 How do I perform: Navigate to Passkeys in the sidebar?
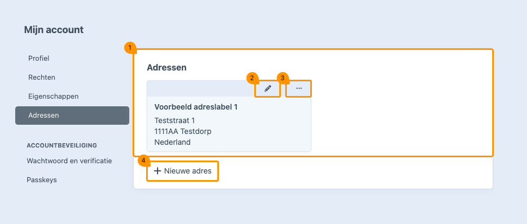42,180
